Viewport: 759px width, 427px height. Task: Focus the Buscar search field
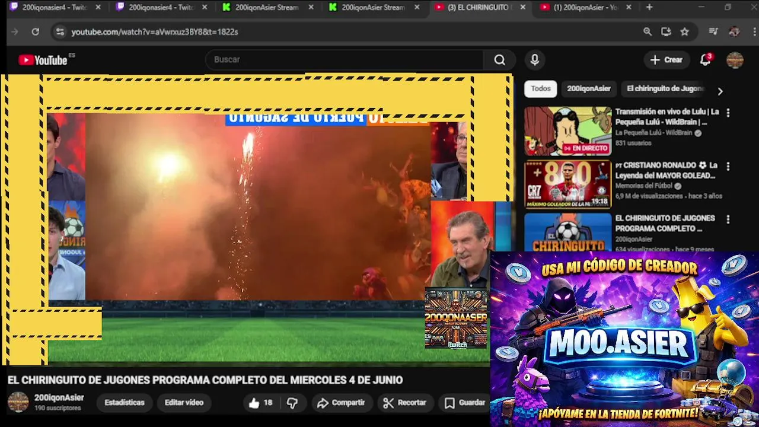(345, 59)
